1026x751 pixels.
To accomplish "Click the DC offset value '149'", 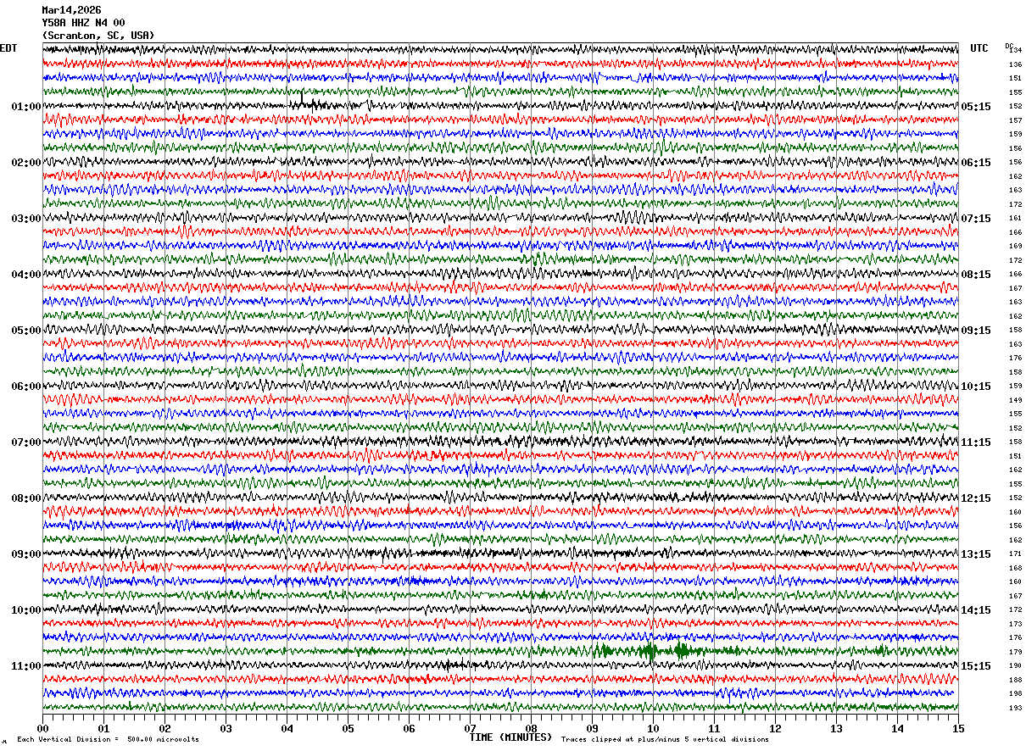I will (1015, 400).
